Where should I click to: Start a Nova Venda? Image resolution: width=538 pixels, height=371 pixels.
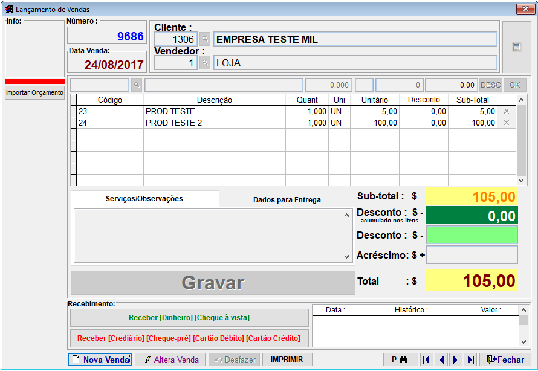pos(100,360)
